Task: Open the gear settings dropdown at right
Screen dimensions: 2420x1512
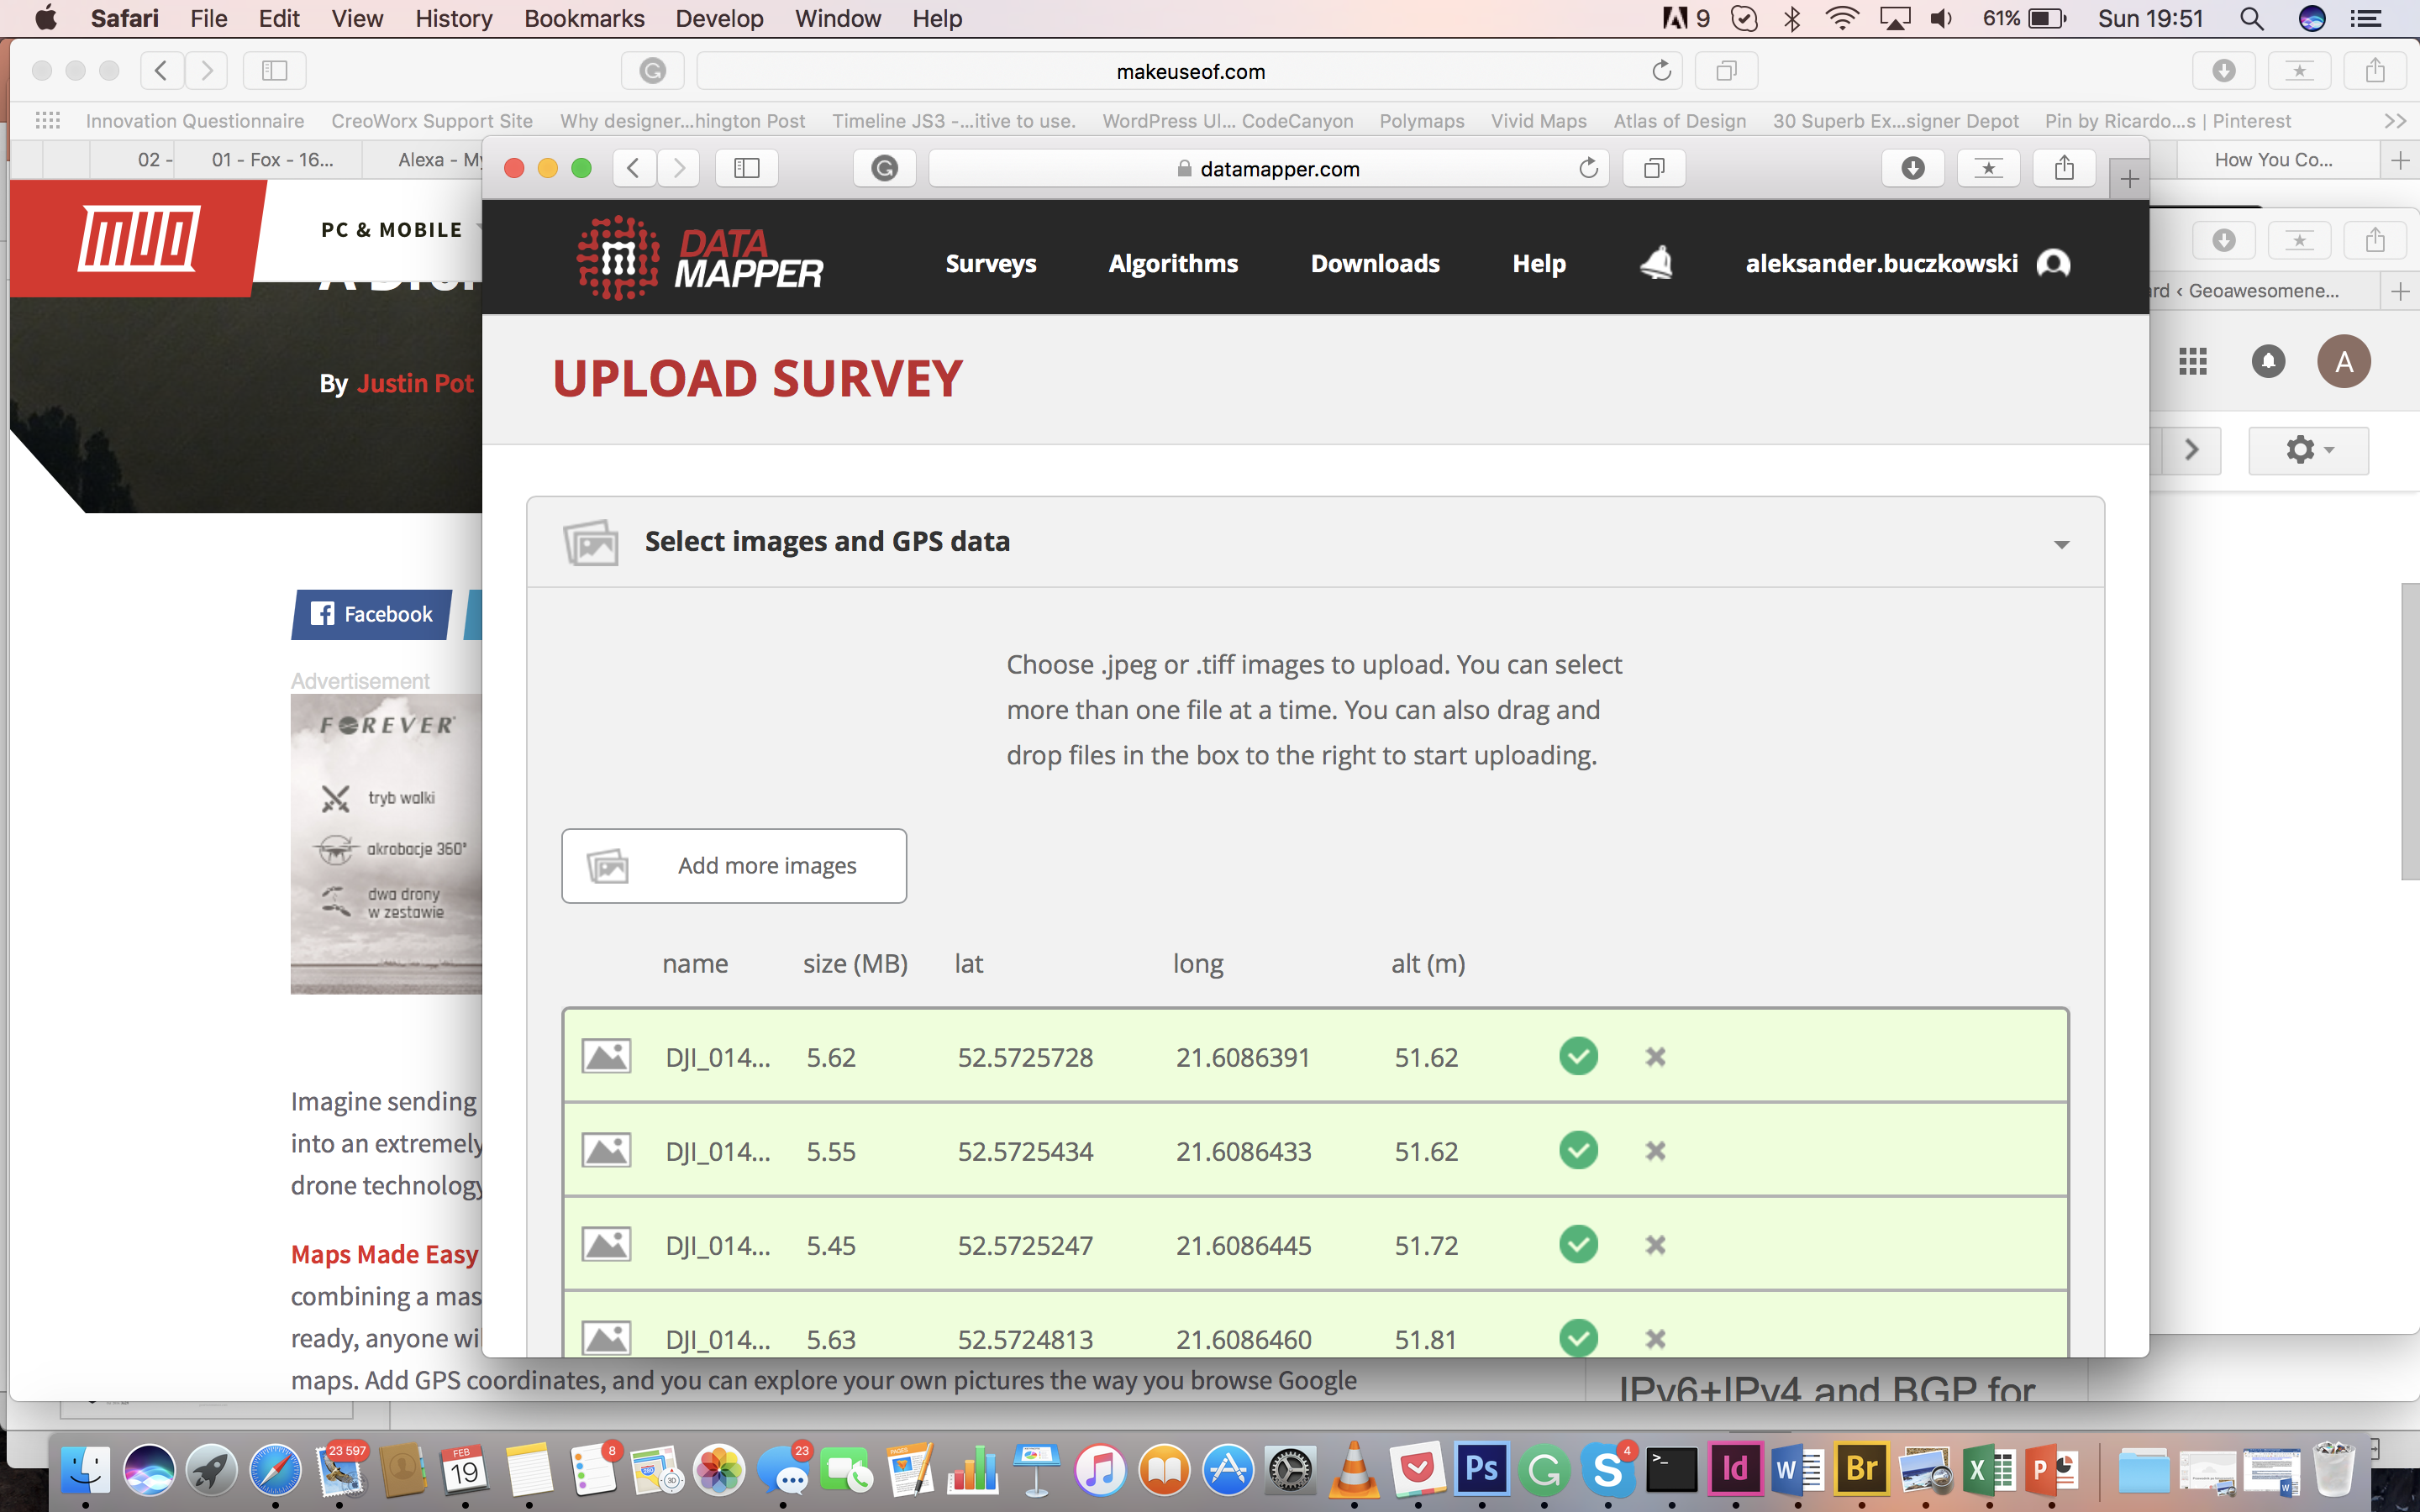Action: (x=2308, y=450)
